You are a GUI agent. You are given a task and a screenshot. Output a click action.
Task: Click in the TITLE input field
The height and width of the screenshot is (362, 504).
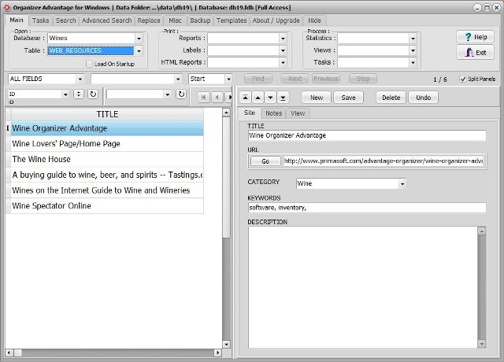click(x=367, y=135)
